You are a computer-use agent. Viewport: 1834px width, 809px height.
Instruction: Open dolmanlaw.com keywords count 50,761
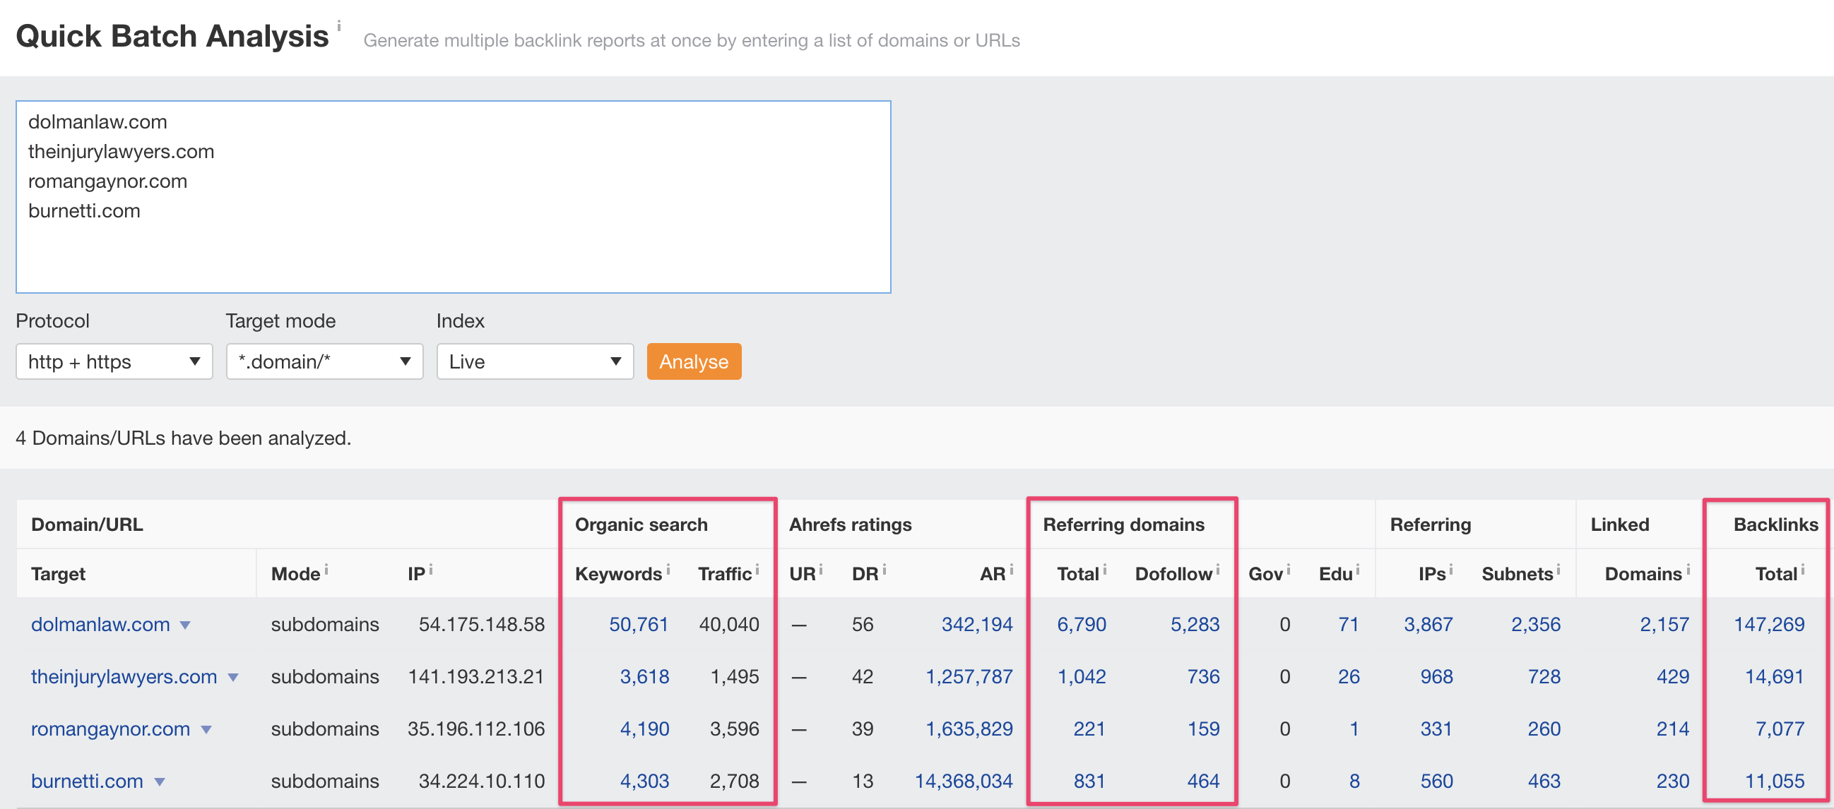tap(639, 624)
